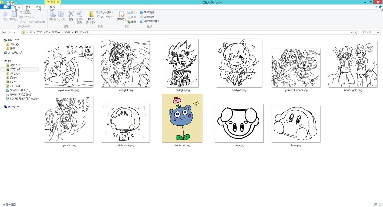Select the hera.png thumbnail
The height and width of the screenshot is (207, 383).
[x=296, y=124]
